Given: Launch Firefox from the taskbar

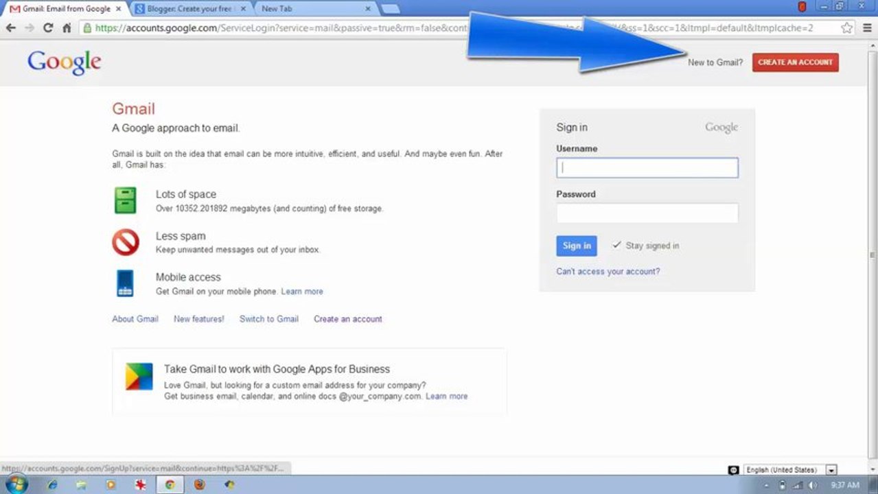Looking at the screenshot, I should 199,484.
